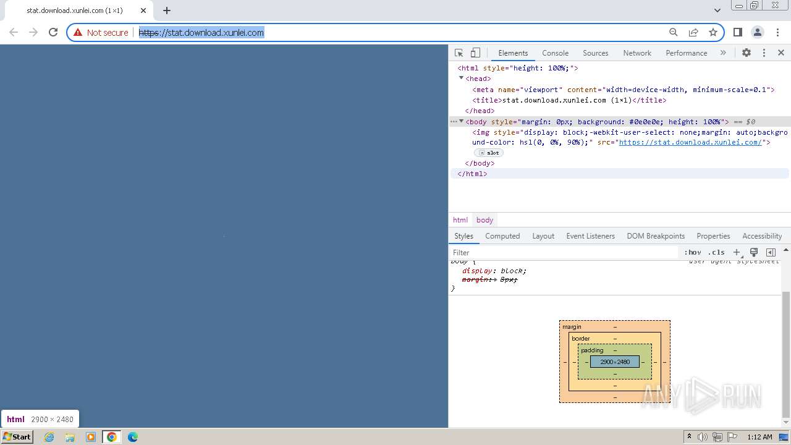Image resolution: width=791 pixels, height=445 pixels.
Task: Select the Elements tab
Action: click(x=513, y=53)
